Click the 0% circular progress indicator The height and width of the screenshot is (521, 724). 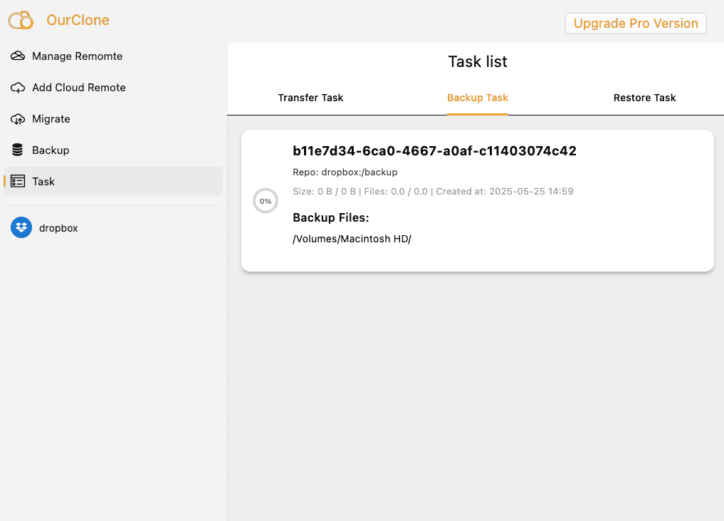coord(266,201)
